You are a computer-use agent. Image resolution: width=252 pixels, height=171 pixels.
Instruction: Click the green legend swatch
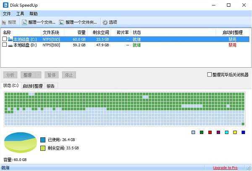point(202,132)
